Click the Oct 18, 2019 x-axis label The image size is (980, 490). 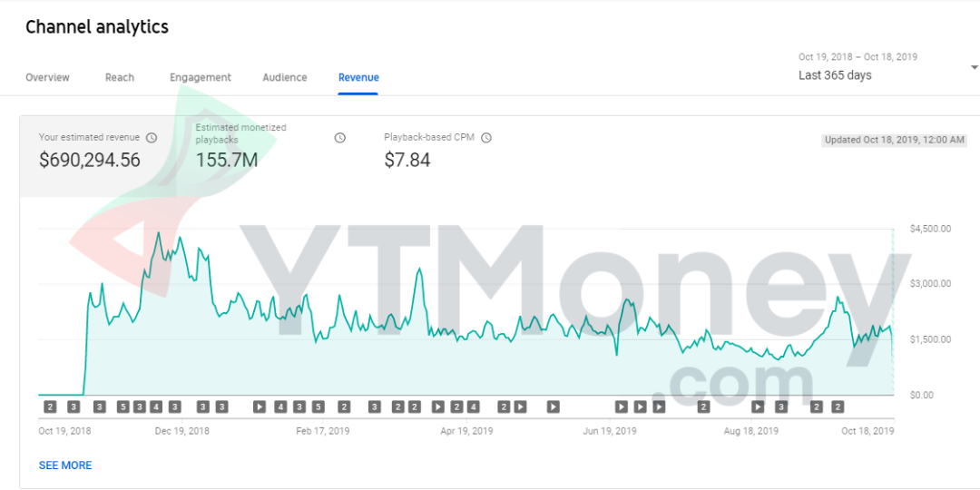tap(867, 431)
